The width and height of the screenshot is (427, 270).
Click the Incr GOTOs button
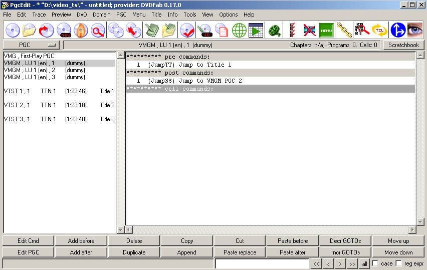(346, 252)
